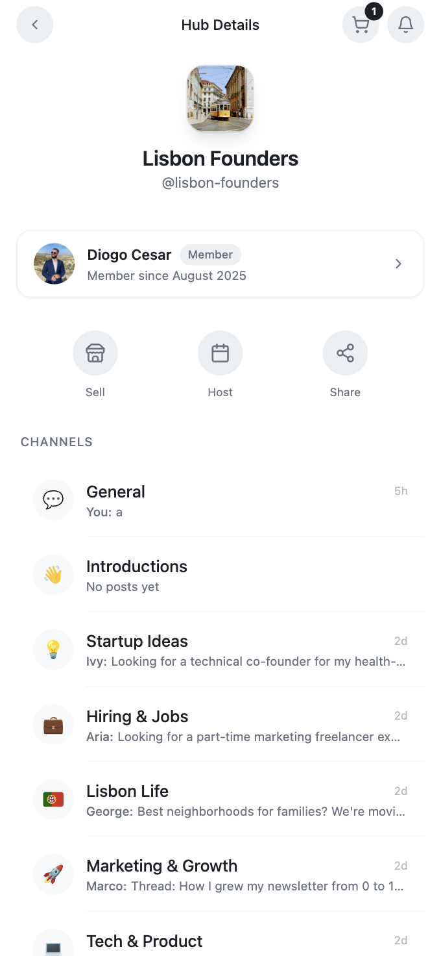Expand Diogo Cesar's member details via the chevron
This screenshot has height=956, width=441.
tap(398, 264)
